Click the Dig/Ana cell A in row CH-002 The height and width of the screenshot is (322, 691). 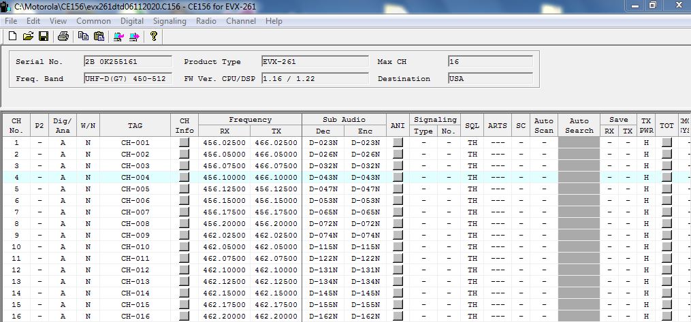tap(63, 154)
